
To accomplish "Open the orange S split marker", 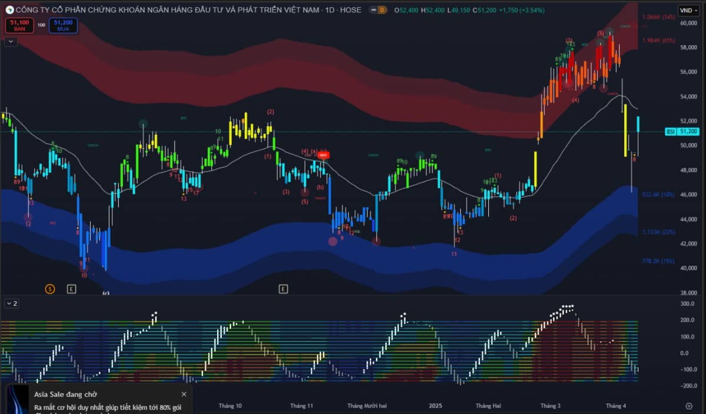I will (x=50, y=289).
